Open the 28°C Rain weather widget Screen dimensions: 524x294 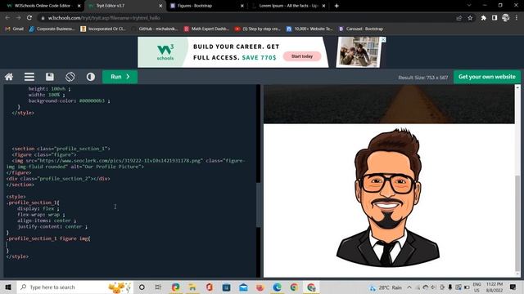click(x=386, y=287)
